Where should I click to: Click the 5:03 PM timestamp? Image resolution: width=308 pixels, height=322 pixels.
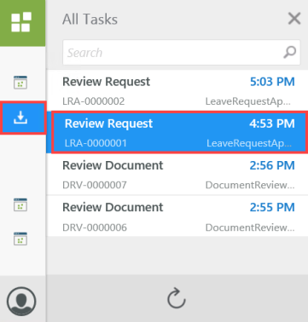[272, 82]
